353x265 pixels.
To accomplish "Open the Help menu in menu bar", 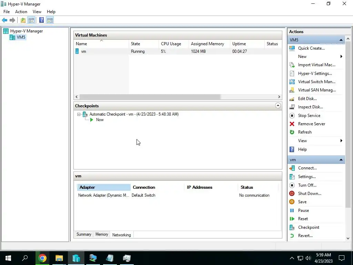I will [51, 12].
